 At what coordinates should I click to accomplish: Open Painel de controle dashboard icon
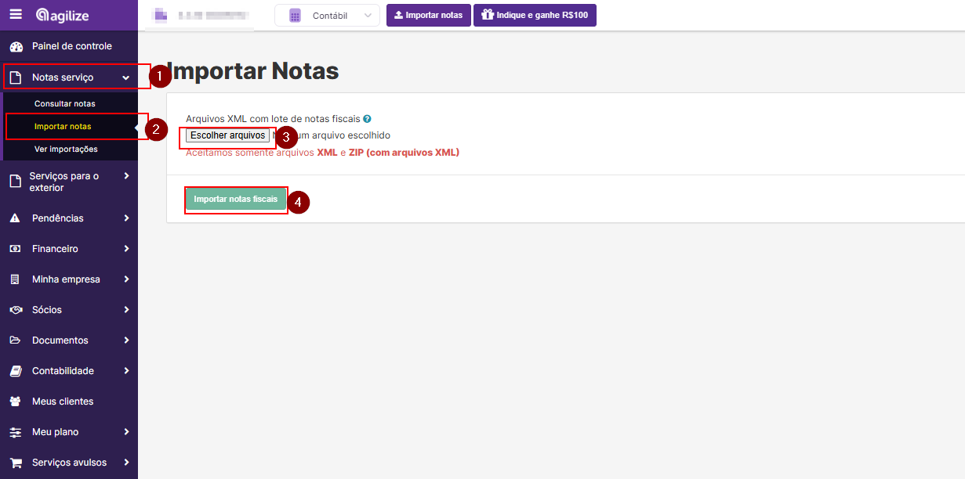pyautogui.click(x=16, y=46)
